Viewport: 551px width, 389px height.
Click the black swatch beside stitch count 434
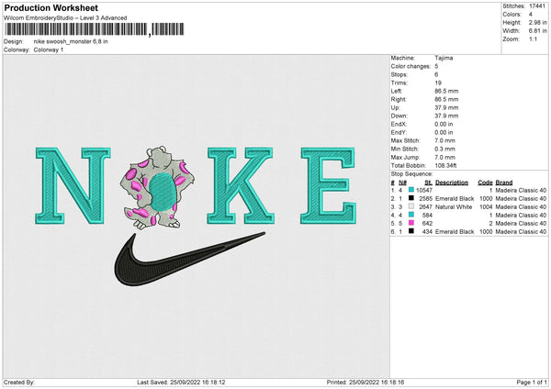click(411, 231)
